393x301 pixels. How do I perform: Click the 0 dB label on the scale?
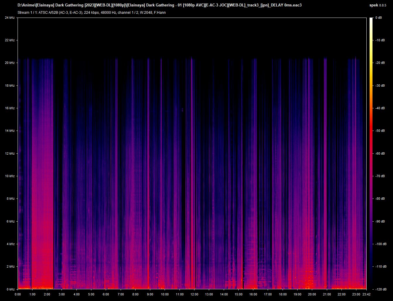click(x=379, y=18)
